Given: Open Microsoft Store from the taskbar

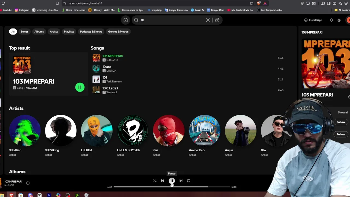Looking at the screenshot, I should pyautogui.click(x=21, y=195).
